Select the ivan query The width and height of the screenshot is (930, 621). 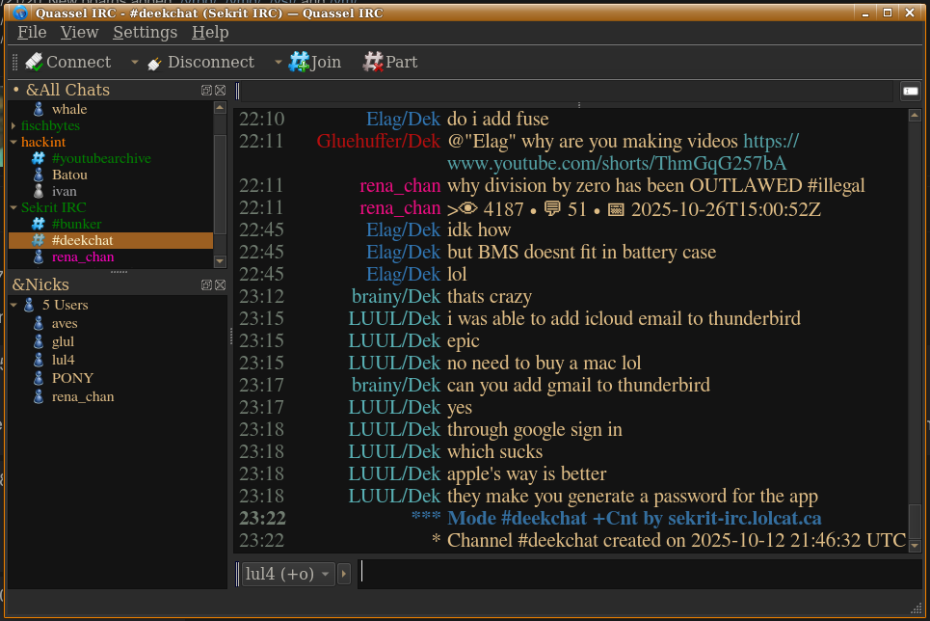coord(64,191)
